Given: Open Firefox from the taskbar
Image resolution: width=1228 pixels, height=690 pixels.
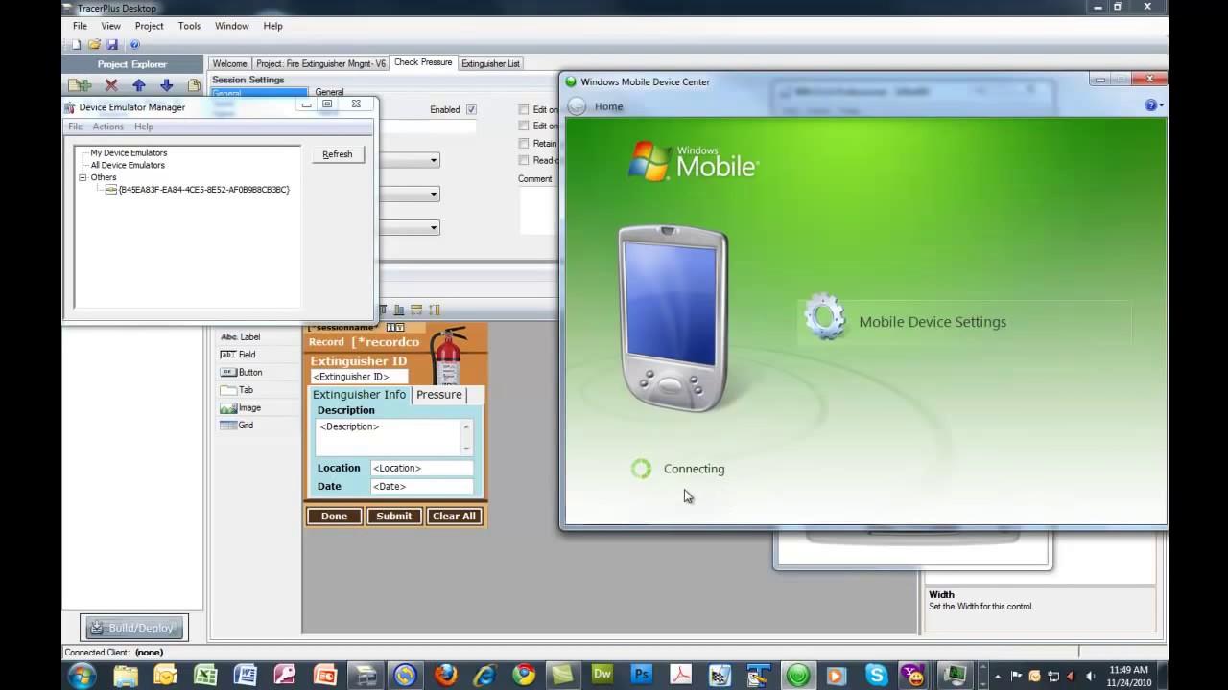Looking at the screenshot, I should tap(446, 675).
